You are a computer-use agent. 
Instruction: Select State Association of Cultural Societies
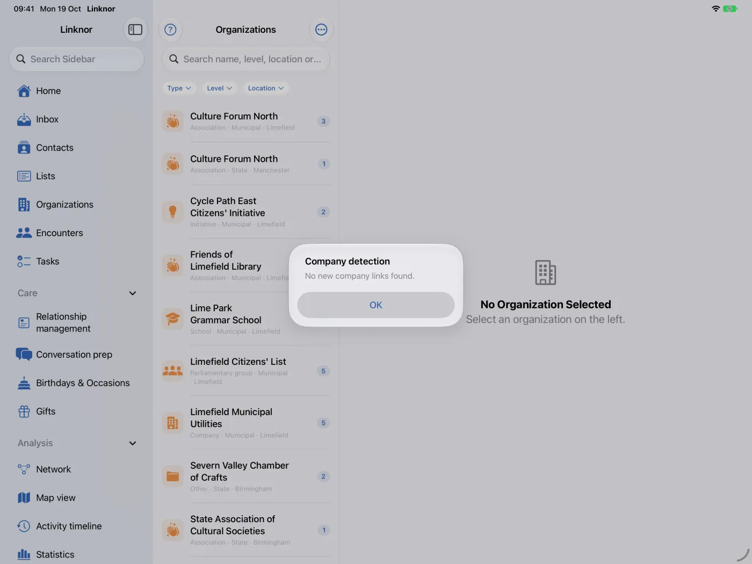[246, 530]
